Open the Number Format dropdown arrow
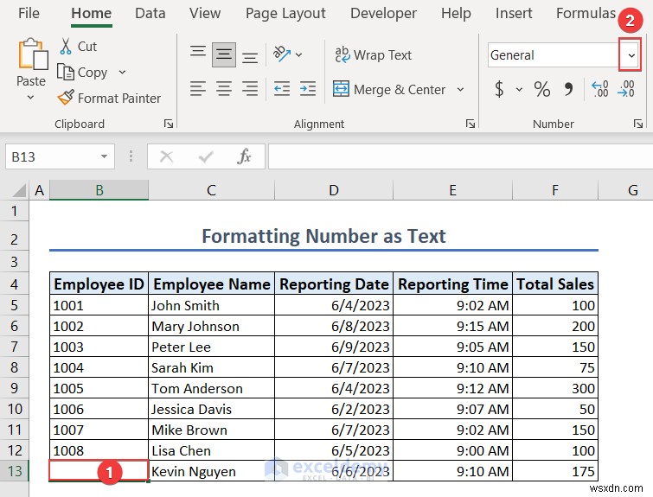Image resolution: width=653 pixels, height=497 pixels. 631,55
